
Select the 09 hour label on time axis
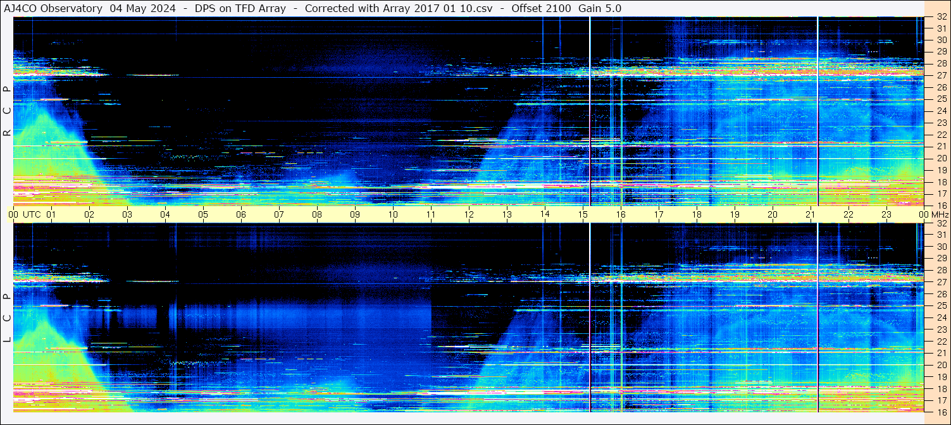coord(355,214)
